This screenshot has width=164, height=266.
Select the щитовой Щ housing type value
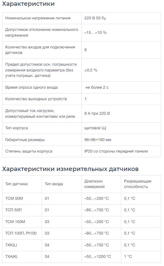[x=95, y=128]
